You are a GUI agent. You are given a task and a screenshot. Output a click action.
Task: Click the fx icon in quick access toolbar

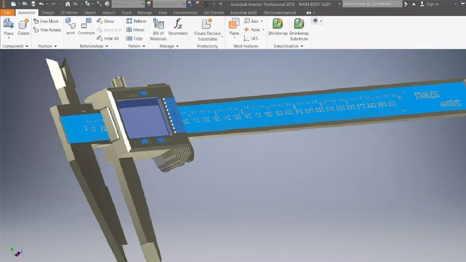(x=206, y=4)
